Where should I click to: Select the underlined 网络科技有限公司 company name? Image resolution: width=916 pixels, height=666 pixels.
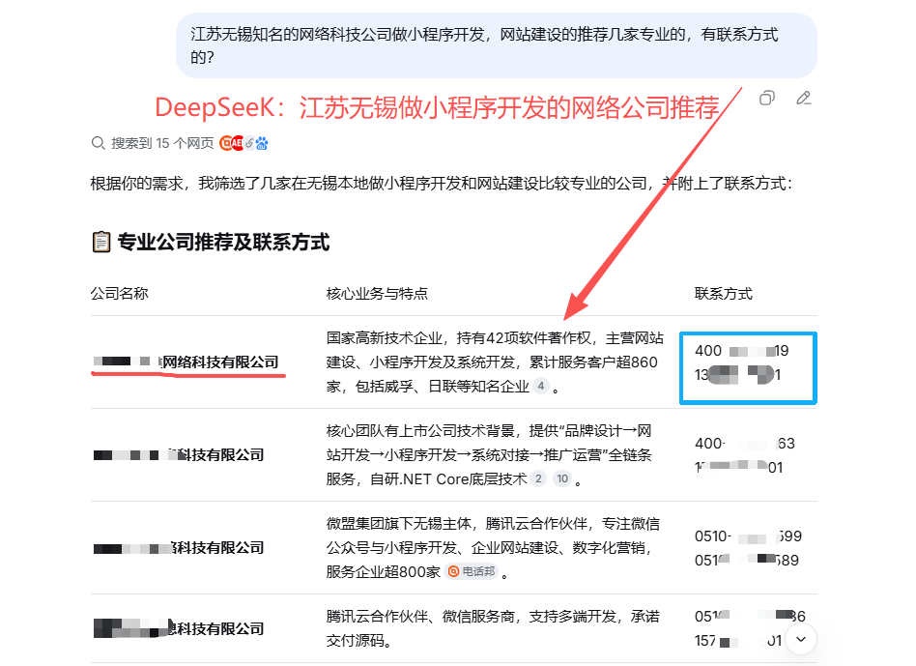coord(186,362)
